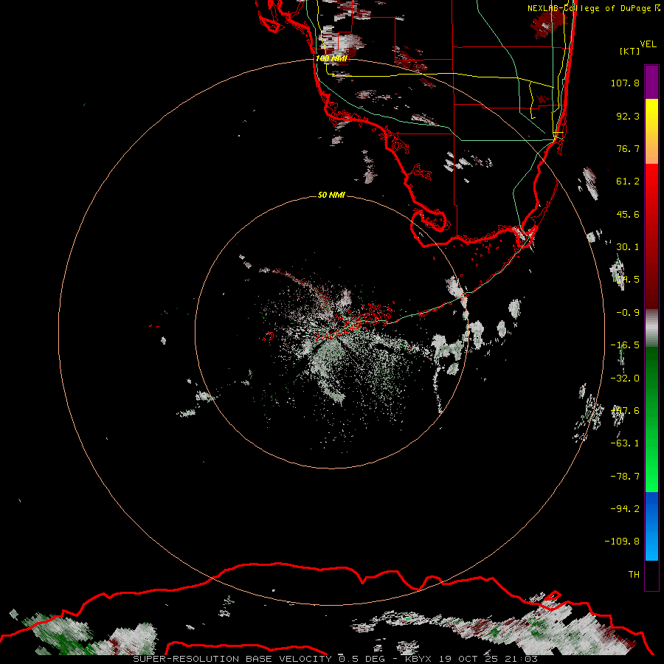The image size is (664, 664).
Task: Click the 92.3 velocity scale value
Action: (x=628, y=116)
